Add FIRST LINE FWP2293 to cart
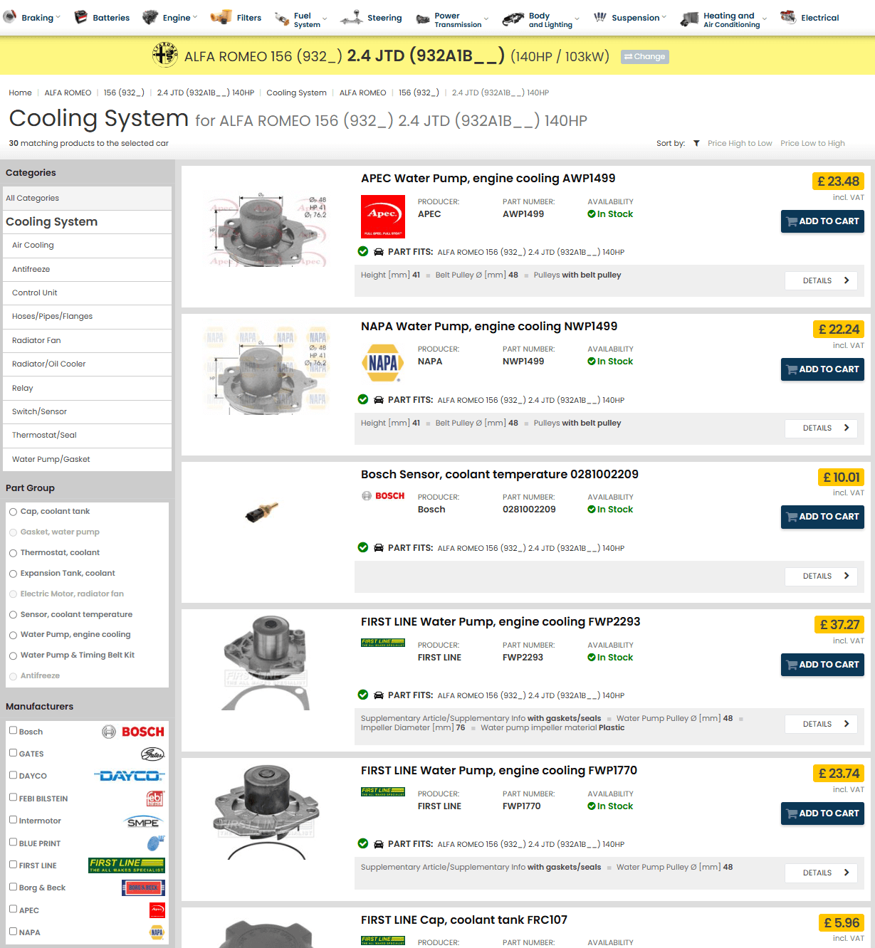This screenshot has height=948, width=875. pos(822,665)
